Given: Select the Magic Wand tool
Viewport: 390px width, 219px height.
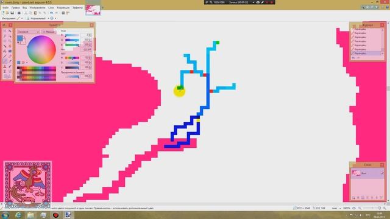Looking at the screenshot, I should pyautogui.click(x=5, y=46).
